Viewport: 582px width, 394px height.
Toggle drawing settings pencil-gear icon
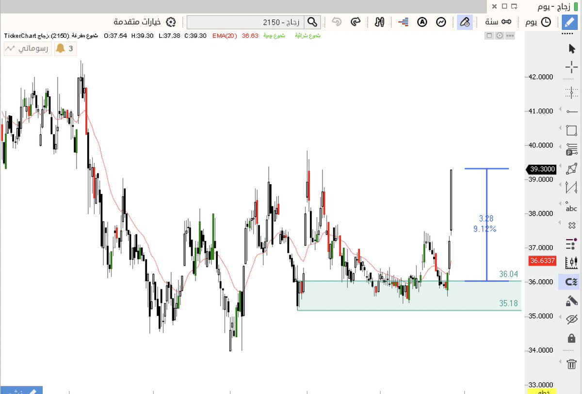pos(465,22)
